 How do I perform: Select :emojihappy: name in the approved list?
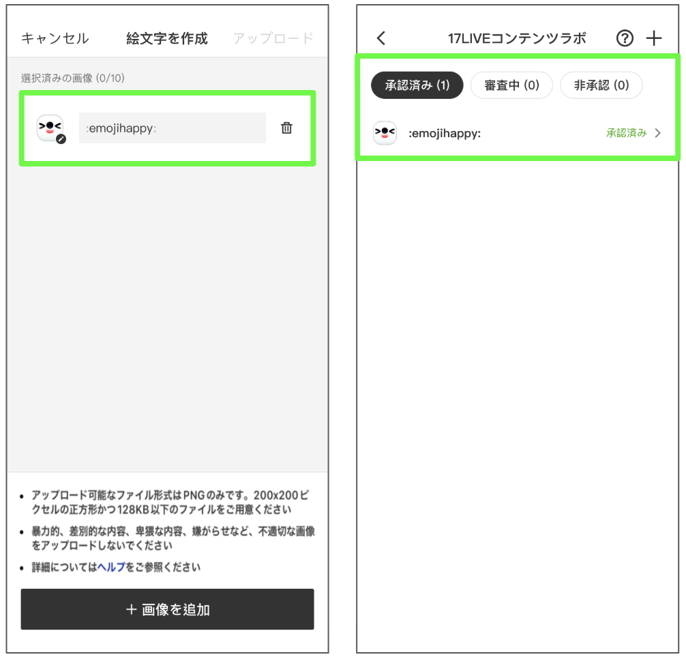tap(445, 134)
